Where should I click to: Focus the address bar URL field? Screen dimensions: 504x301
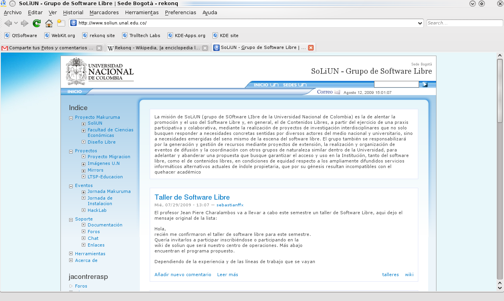pos(246,23)
